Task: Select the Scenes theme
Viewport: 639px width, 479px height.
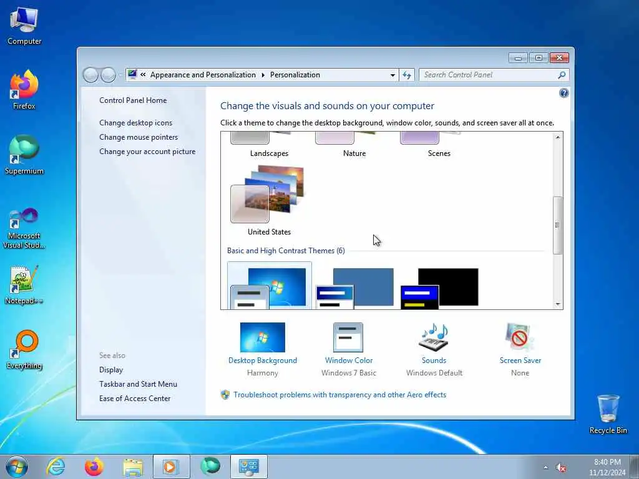Action: [x=439, y=145]
